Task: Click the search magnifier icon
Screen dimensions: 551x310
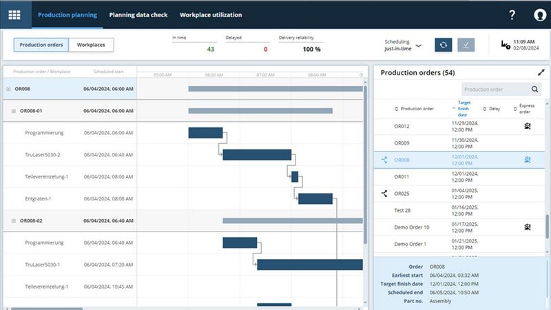Action: [x=536, y=90]
